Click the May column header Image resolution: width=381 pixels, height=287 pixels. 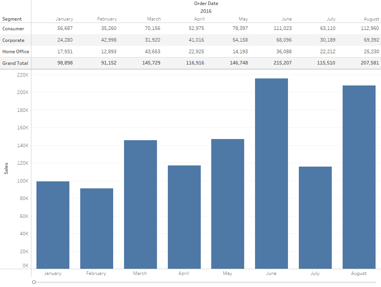pyautogui.click(x=243, y=19)
